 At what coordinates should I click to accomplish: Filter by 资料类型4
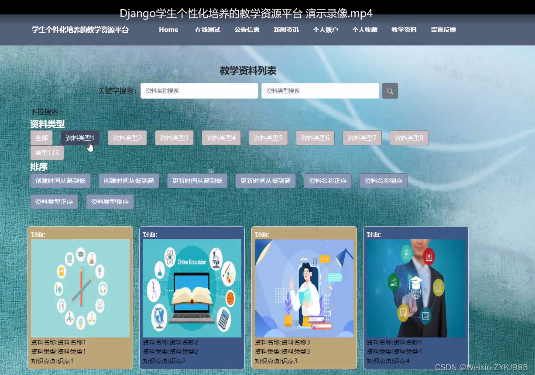pyautogui.click(x=221, y=138)
